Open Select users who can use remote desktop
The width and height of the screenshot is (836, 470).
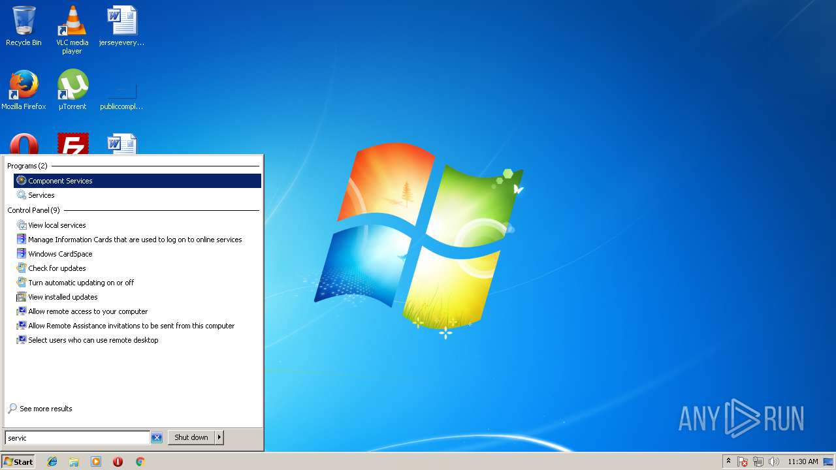[137, 340]
